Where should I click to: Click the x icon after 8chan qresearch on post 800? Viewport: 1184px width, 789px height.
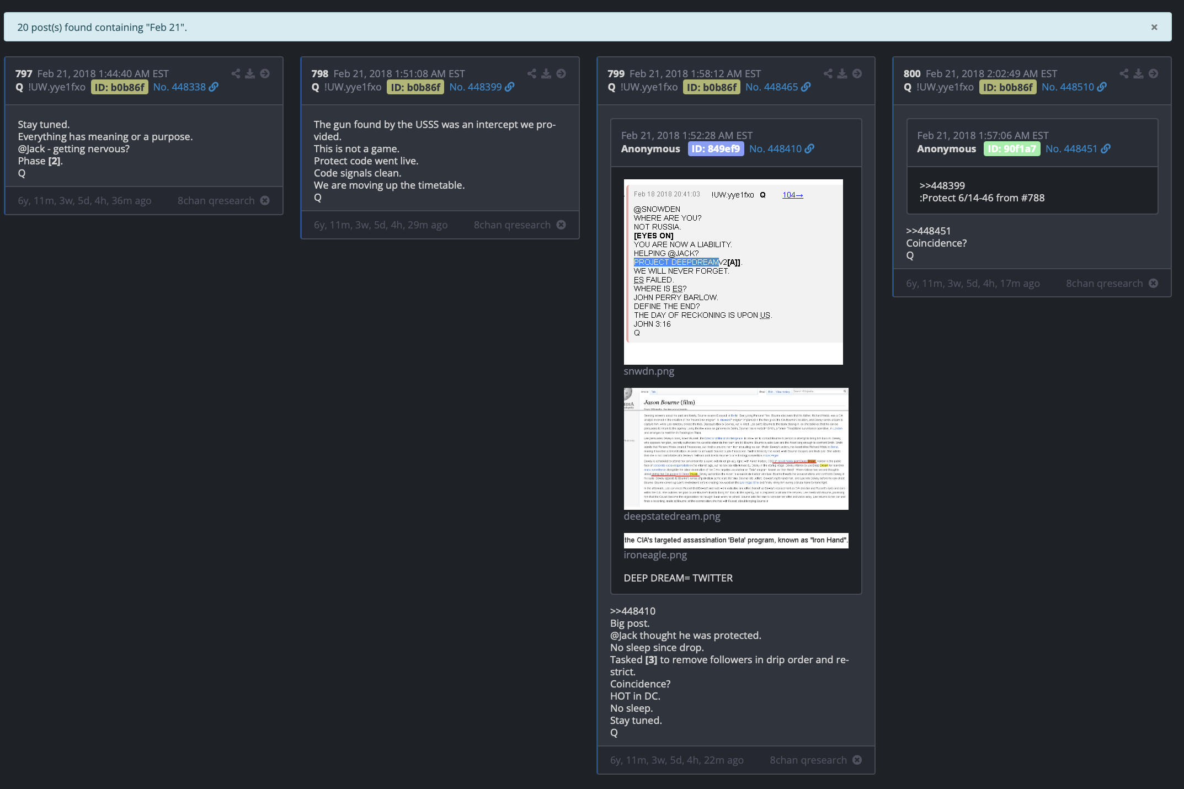click(x=1153, y=283)
